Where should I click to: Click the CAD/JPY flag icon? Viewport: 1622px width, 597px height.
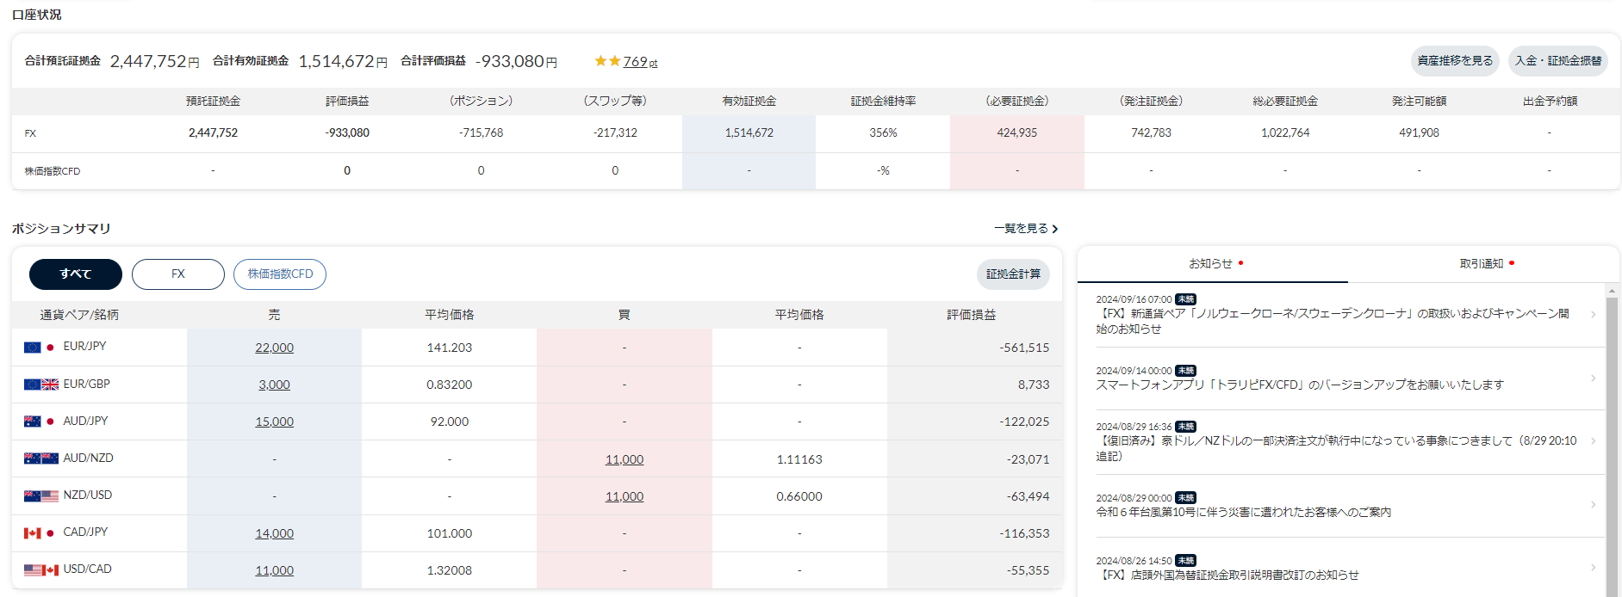coord(40,533)
